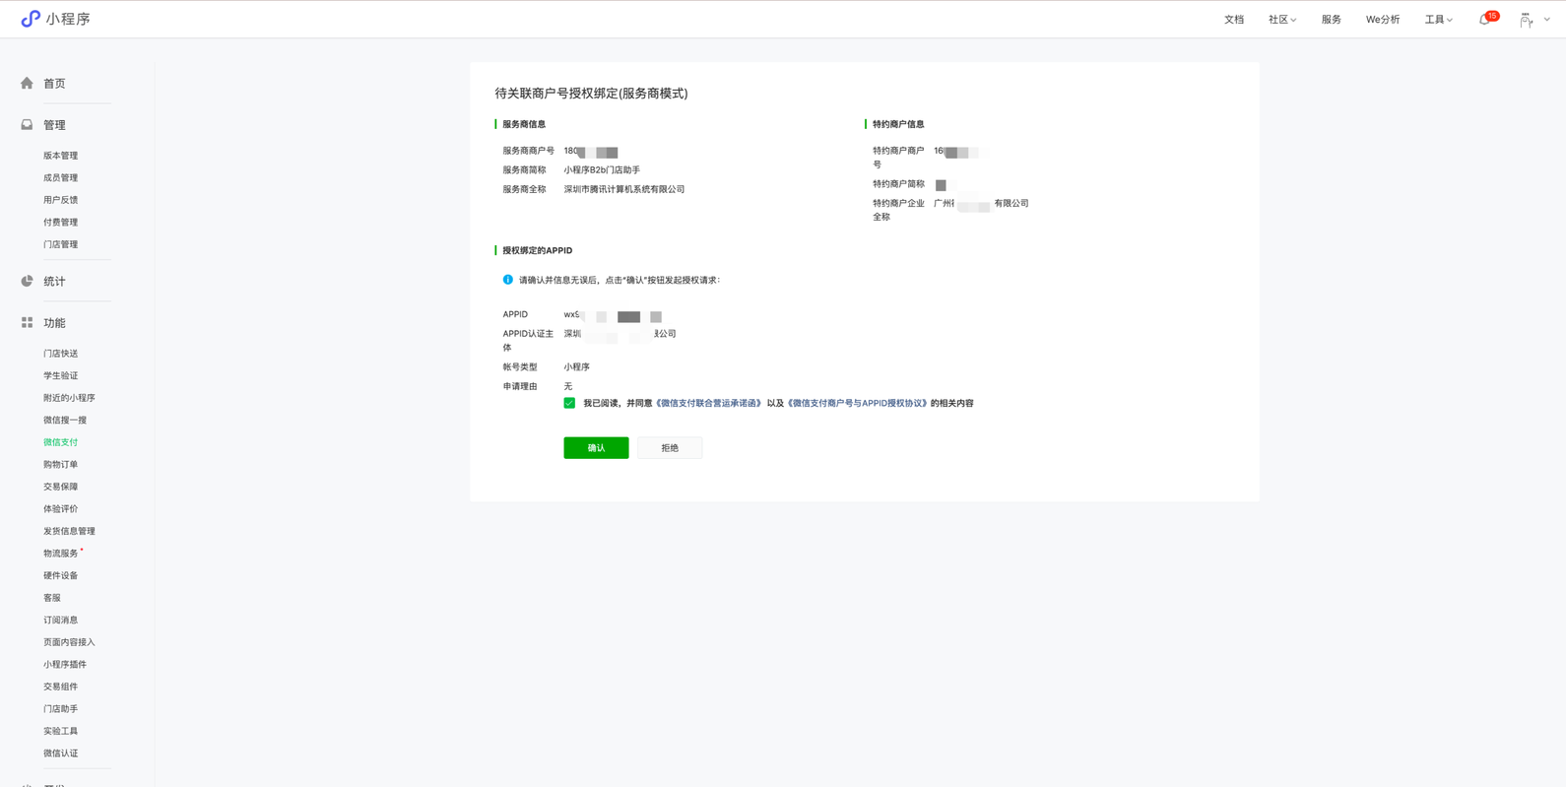1566x787 pixels.
Task: Select 小程序插件 in the sidebar
Action: (x=65, y=665)
